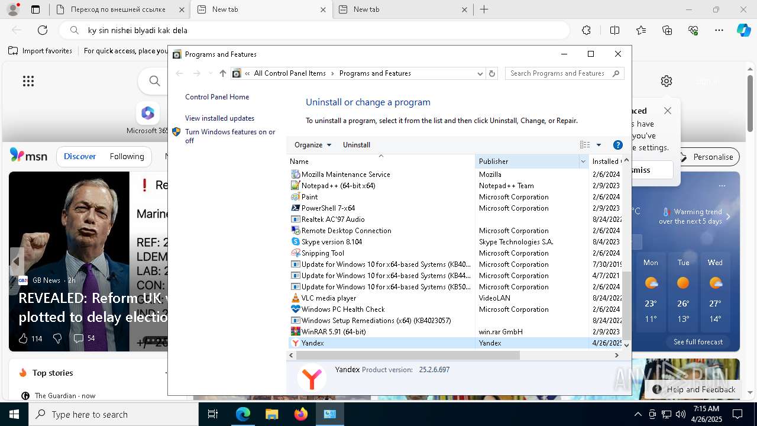The height and width of the screenshot is (426, 757).
Task: Go up one level in Control Panel
Action: (x=222, y=73)
